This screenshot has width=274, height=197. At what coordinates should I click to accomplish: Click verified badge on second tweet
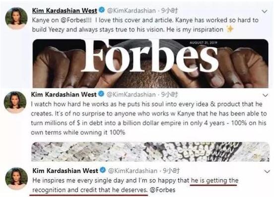pos(101,94)
